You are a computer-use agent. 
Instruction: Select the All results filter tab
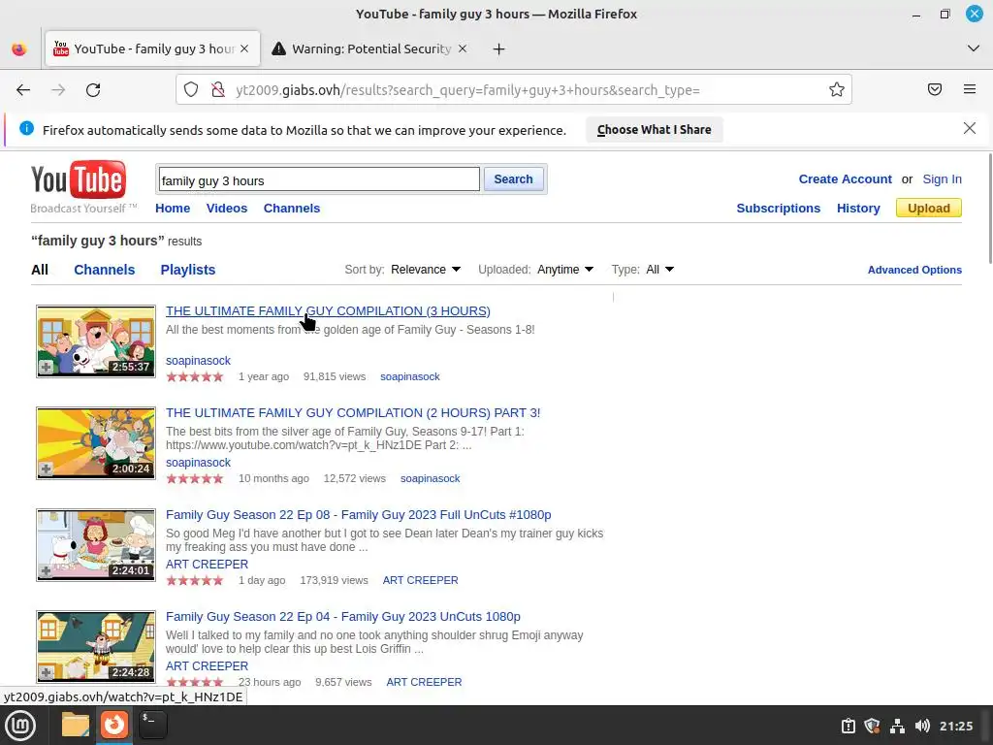click(x=39, y=270)
